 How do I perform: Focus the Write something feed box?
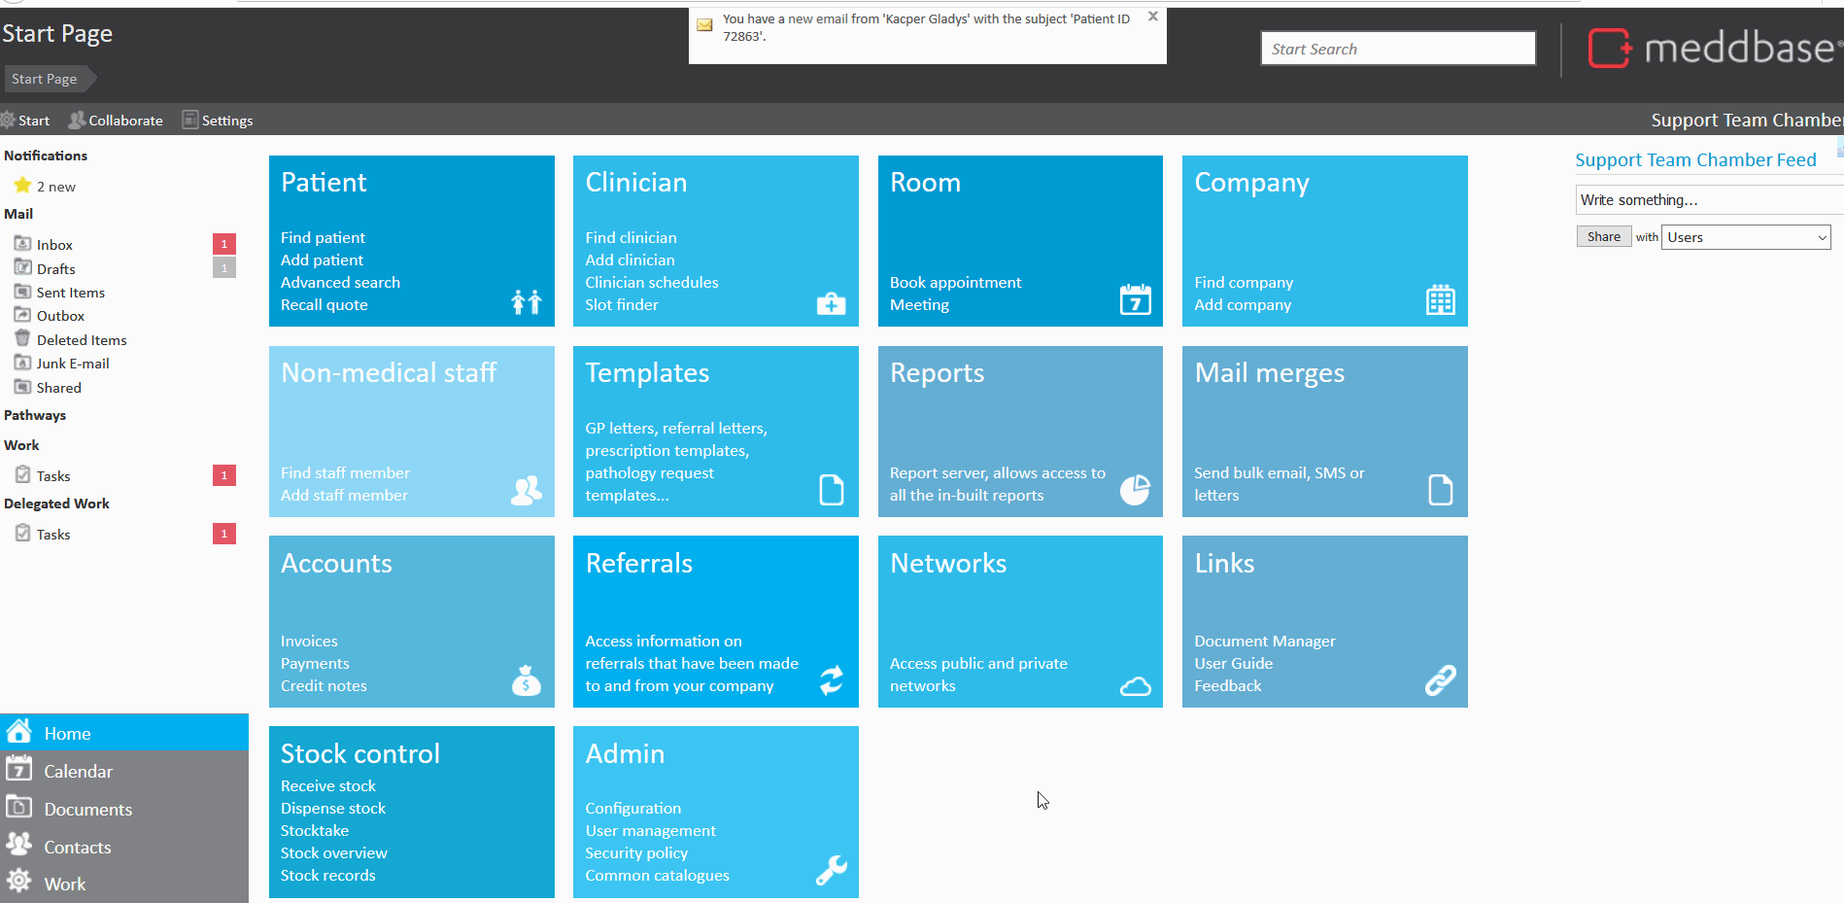1708,200
